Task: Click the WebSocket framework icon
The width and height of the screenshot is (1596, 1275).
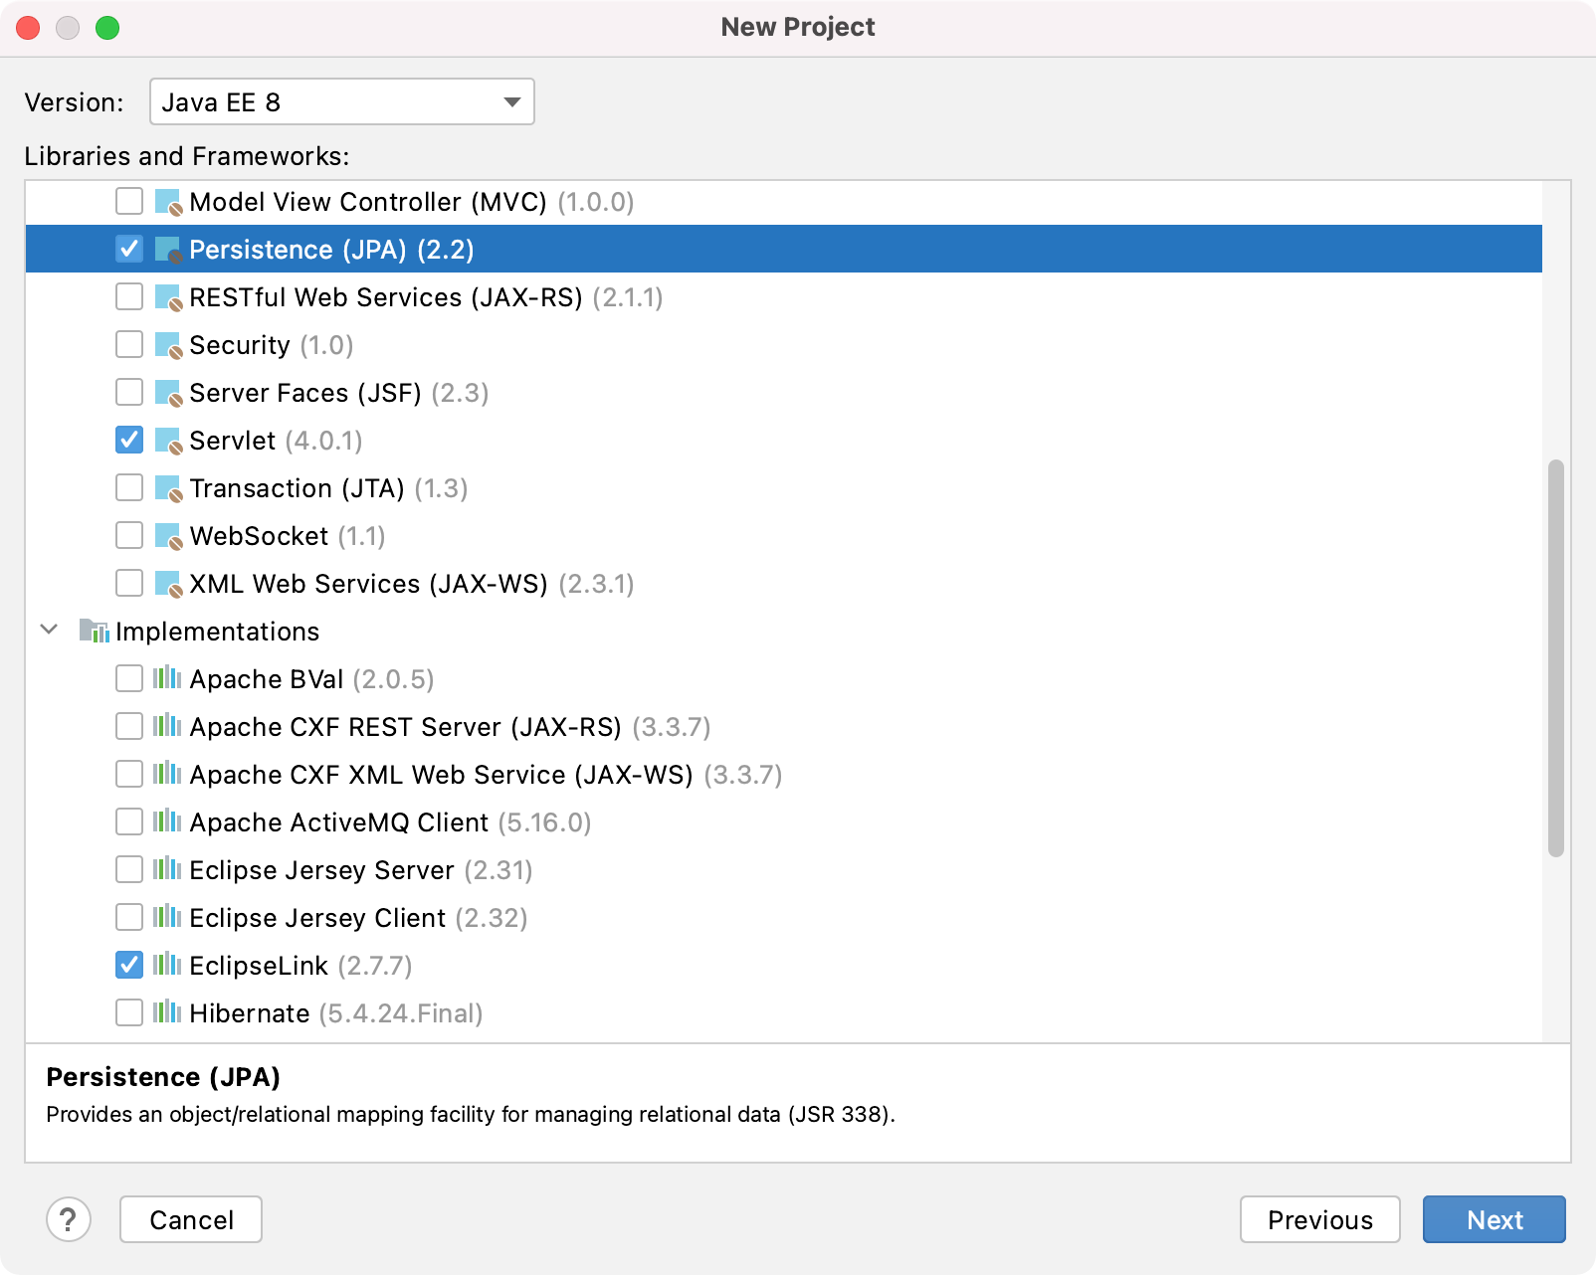Action: tap(167, 536)
